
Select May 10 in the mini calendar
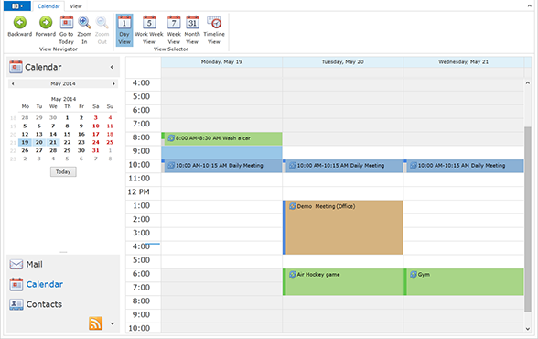[x=96, y=126]
